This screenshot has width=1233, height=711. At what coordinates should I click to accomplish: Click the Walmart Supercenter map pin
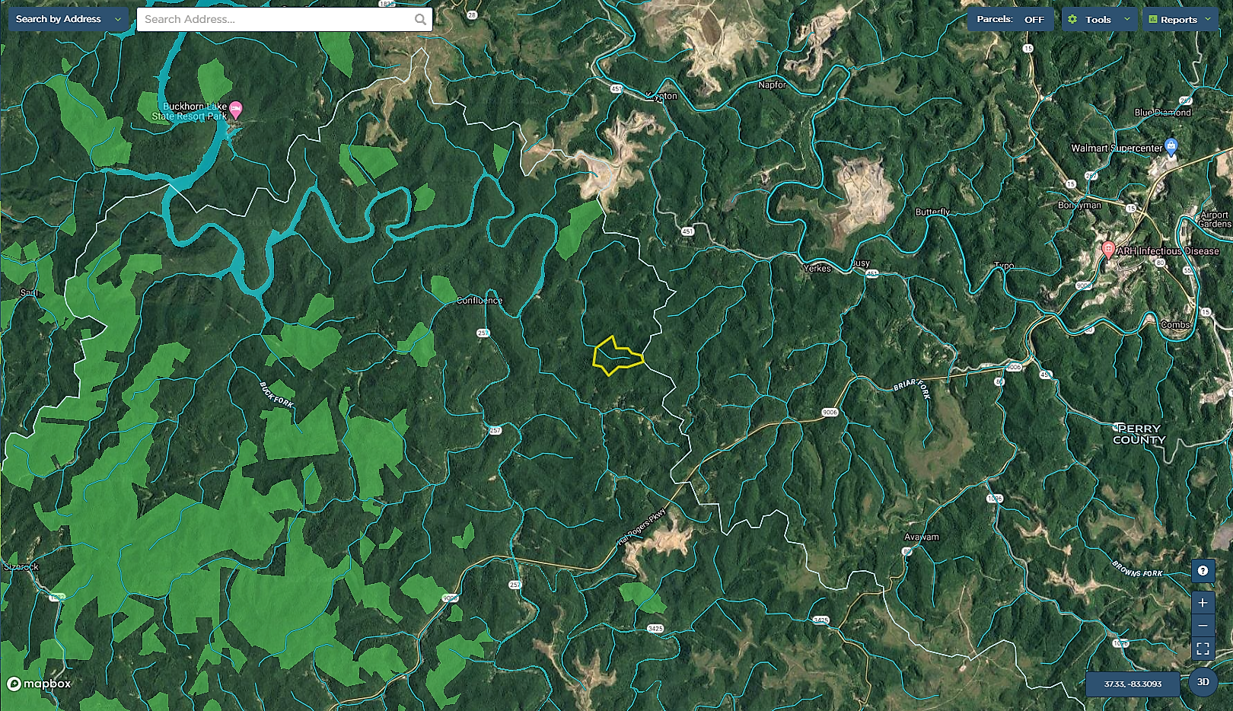1171,147
